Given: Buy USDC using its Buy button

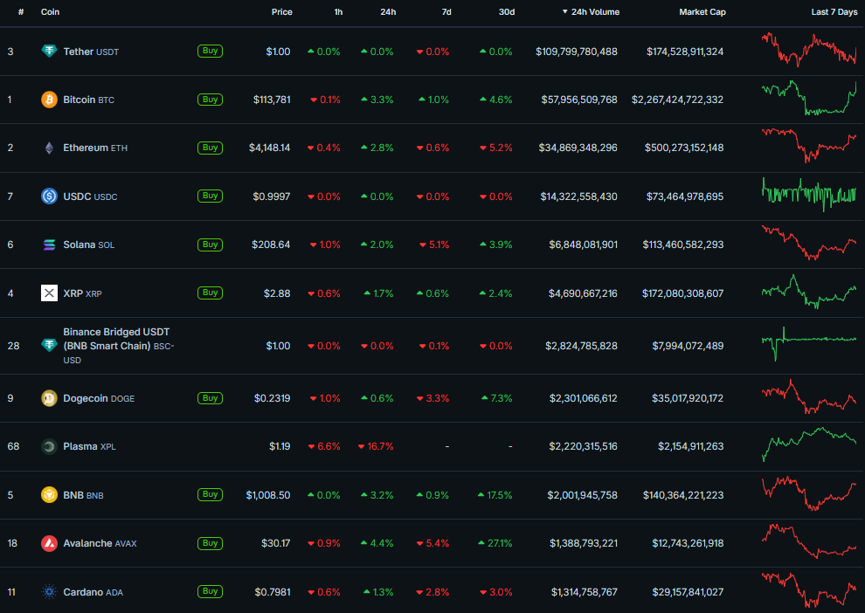Looking at the screenshot, I should point(211,196).
